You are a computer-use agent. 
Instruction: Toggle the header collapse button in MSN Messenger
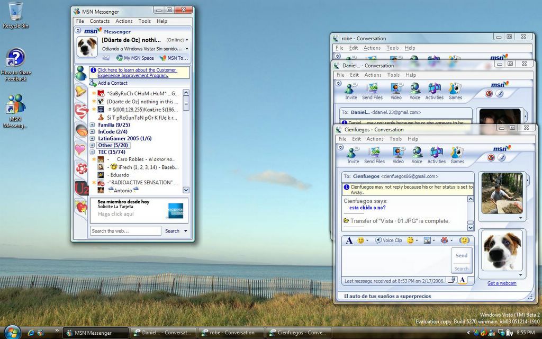pyautogui.click(x=78, y=30)
